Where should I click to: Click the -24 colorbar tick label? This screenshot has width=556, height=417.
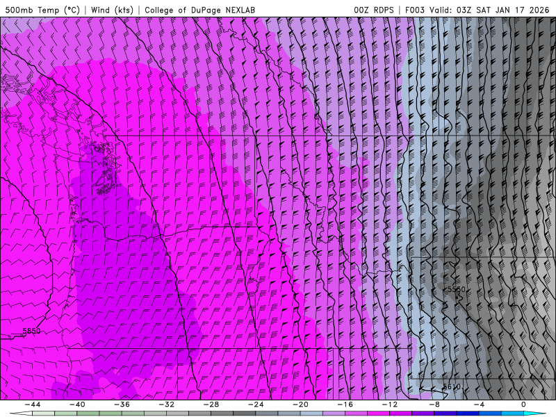tap(256, 404)
